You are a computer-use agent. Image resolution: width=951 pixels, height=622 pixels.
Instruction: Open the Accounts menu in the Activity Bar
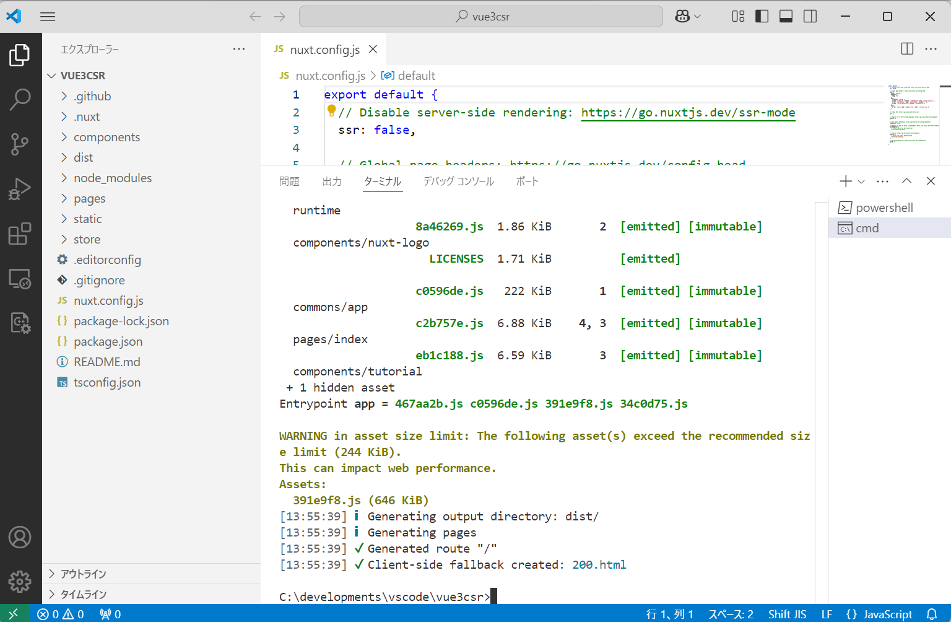[x=21, y=537]
